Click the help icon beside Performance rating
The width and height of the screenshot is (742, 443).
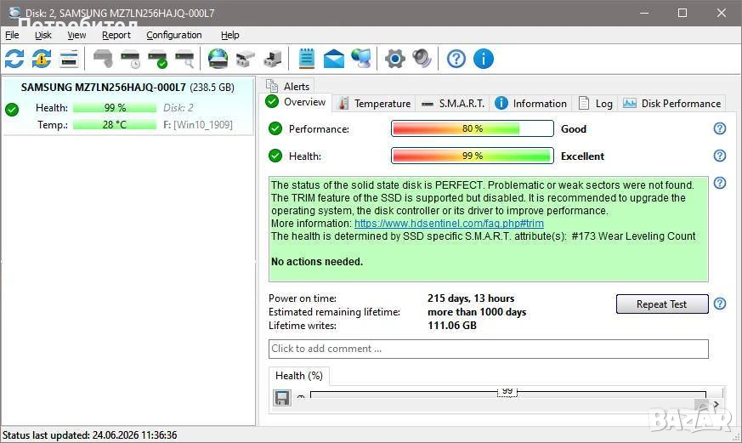[x=719, y=128]
